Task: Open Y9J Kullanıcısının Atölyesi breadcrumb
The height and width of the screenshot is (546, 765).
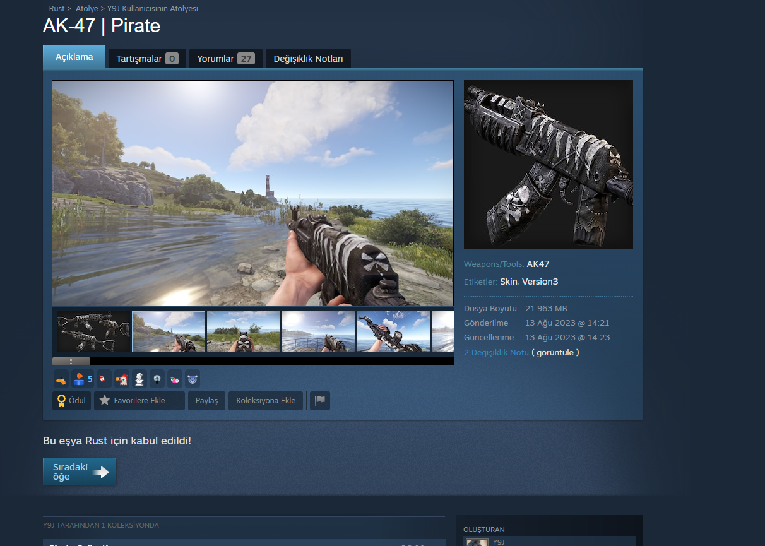Action: (x=152, y=9)
